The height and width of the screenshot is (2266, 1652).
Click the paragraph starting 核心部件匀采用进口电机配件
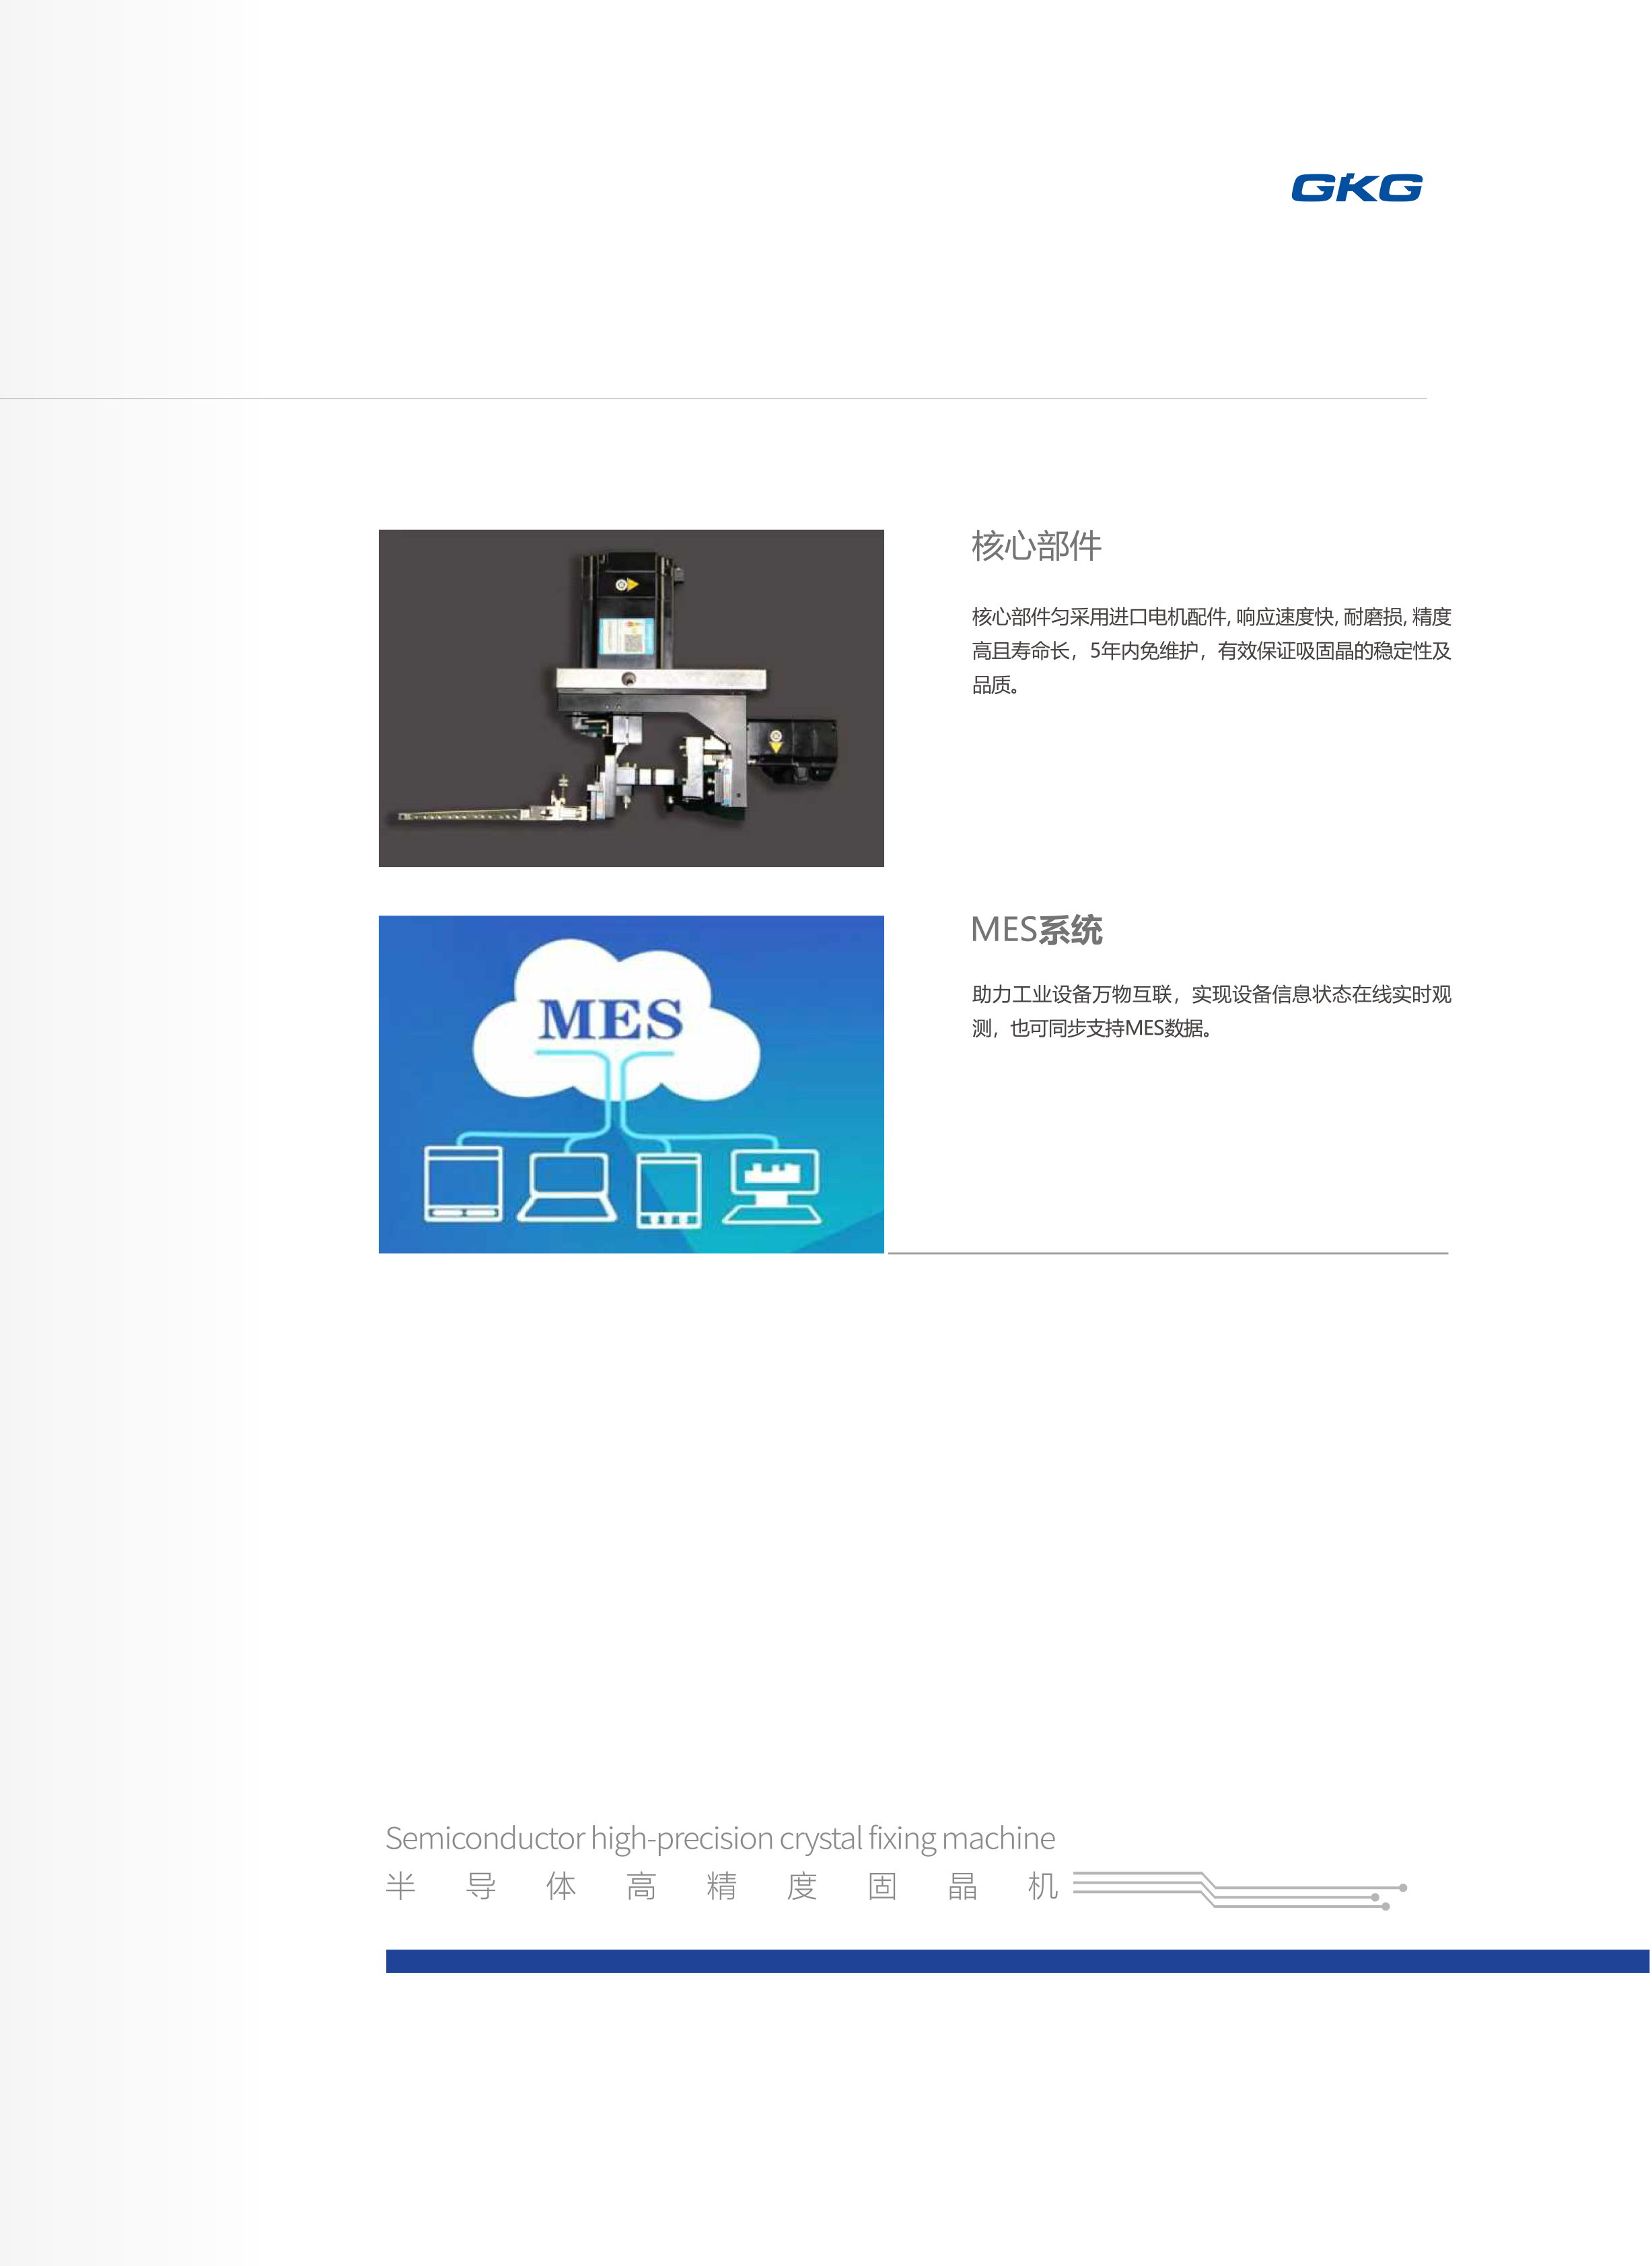[1211, 650]
